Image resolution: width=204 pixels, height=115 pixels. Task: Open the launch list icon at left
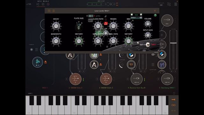coord(37,50)
